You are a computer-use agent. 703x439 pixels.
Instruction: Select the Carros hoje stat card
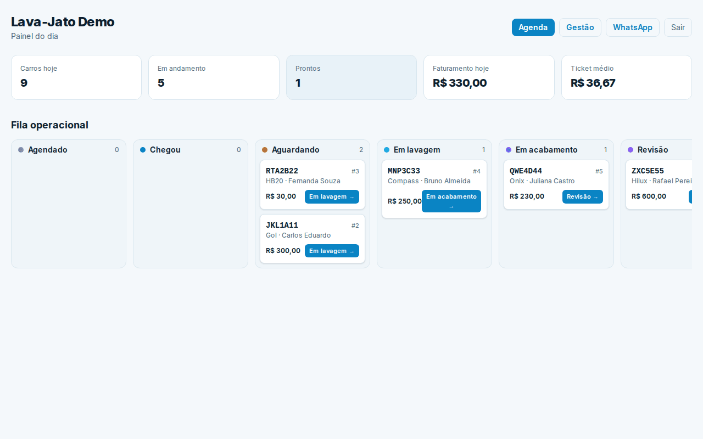[x=76, y=77]
